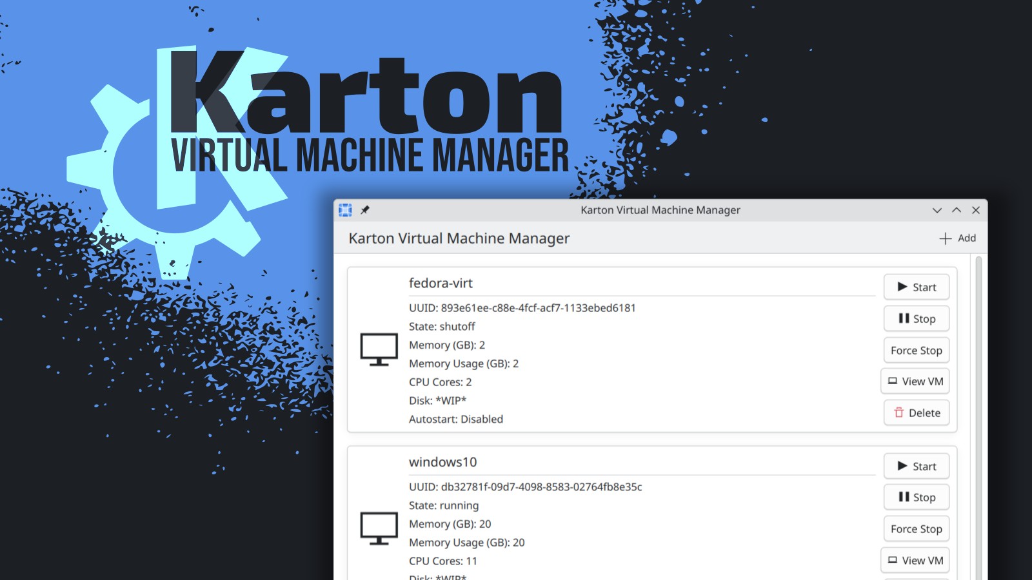Click the Karton Virtual Machine Manager title bar text
Screen dimensions: 1032x580
click(x=660, y=210)
